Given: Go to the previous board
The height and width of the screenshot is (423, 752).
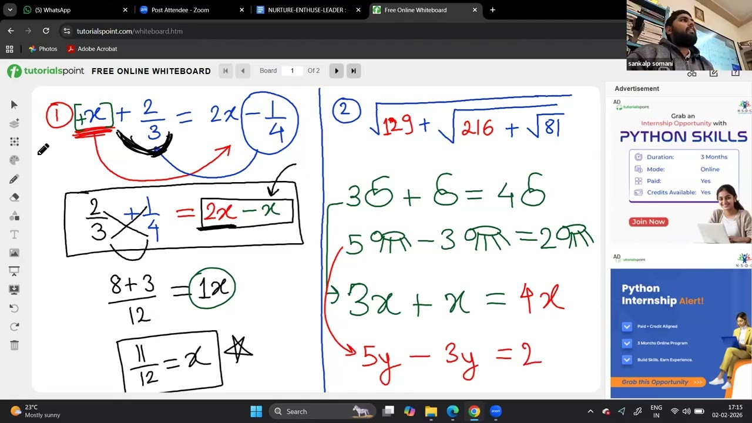Looking at the screenshot, I should (x=243, y=71).
